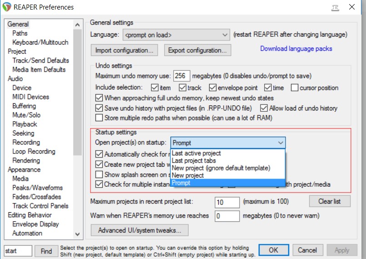This screenshot has height=259, width=366.
Task: Toggle envelope point undo checkbox
Action: pyautogui.click(x=213, y=88)
